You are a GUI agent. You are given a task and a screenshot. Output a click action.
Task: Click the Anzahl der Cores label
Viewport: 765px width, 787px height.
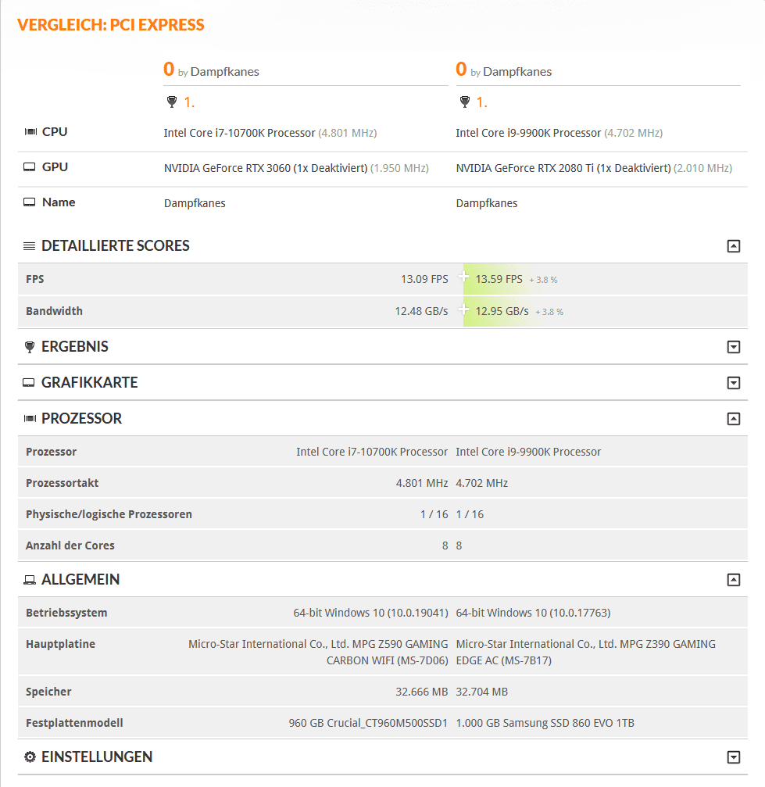tap(70, 546)
